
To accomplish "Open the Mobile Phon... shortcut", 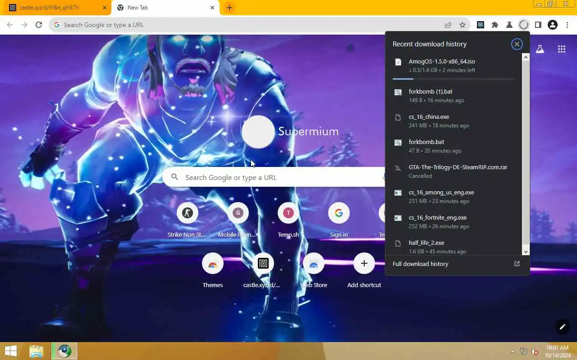I will tap(238, 220).
